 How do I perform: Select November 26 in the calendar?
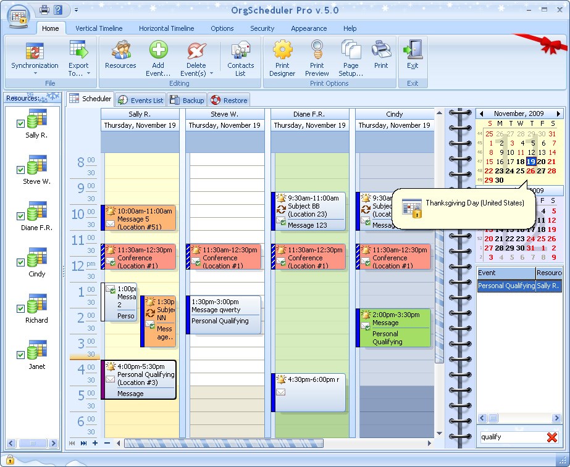(x=530, y=171)
